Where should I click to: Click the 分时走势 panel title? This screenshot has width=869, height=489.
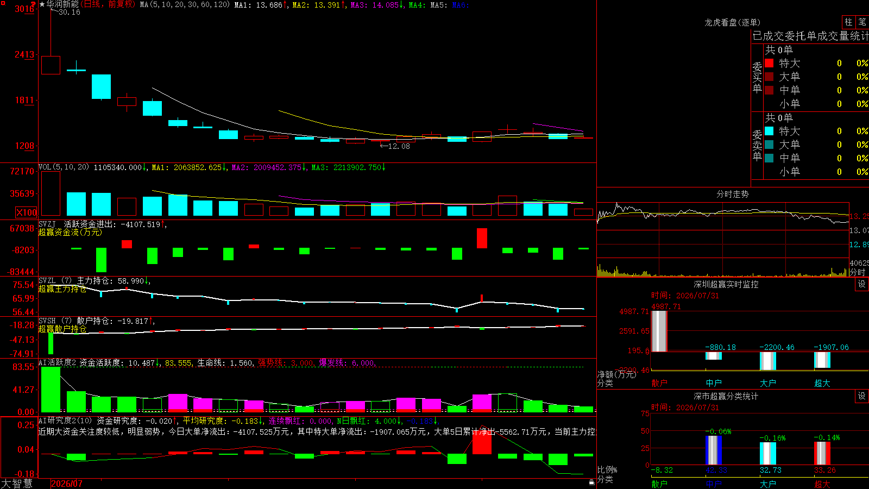732,194
